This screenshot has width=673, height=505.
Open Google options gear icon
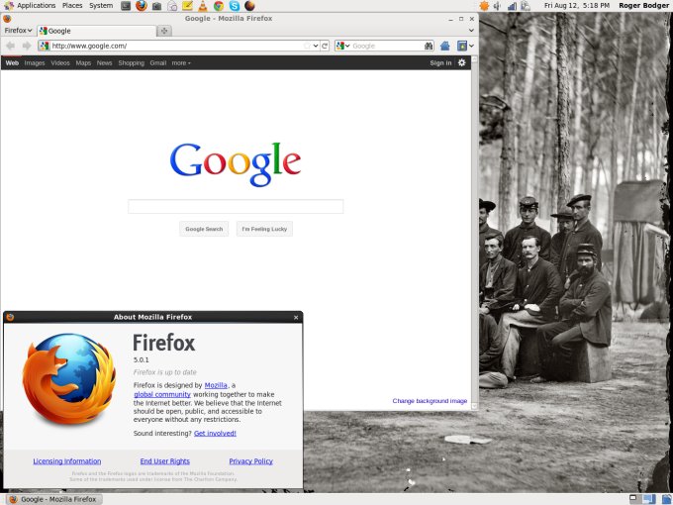pos(461,62)
